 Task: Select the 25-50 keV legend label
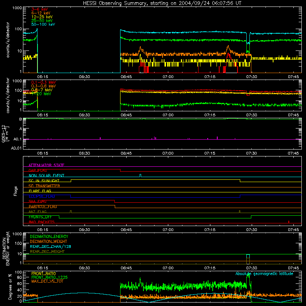tap(42, 21)
